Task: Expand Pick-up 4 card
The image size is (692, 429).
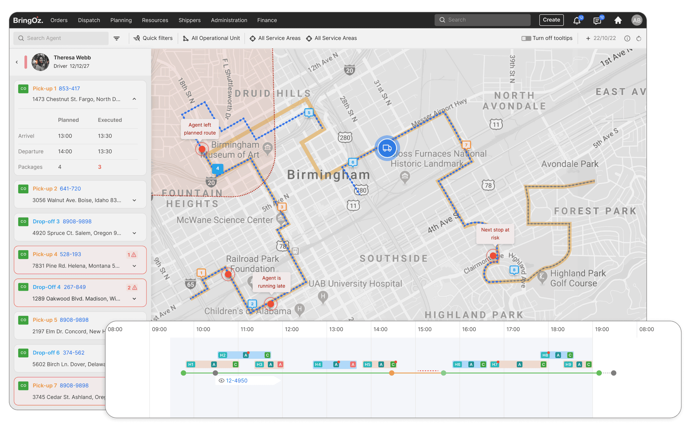Action: 134,266
